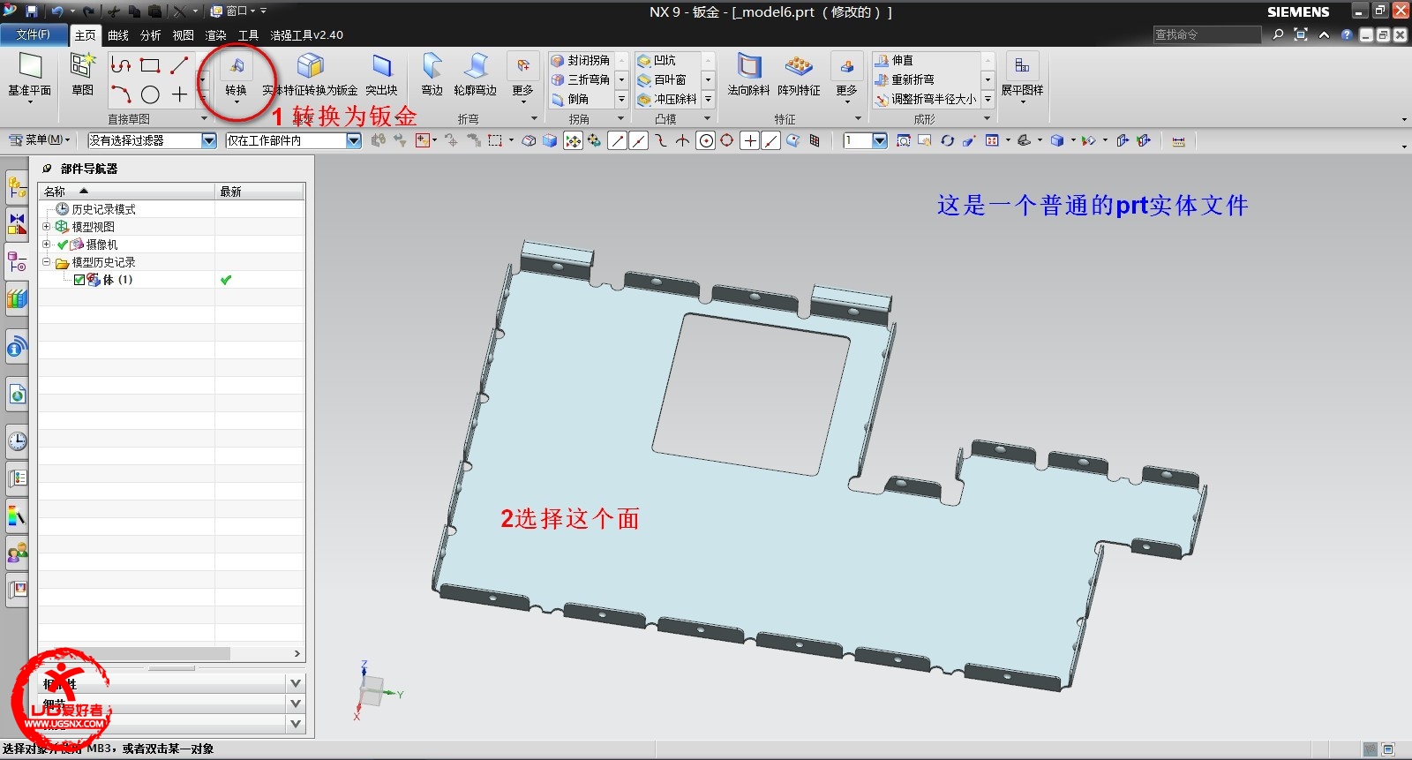Image resolution: width=1412 pixels, height=760 pixels.
Task: Select the arc sketch tool
Action: pyautogui.click(x=121, y=94)
